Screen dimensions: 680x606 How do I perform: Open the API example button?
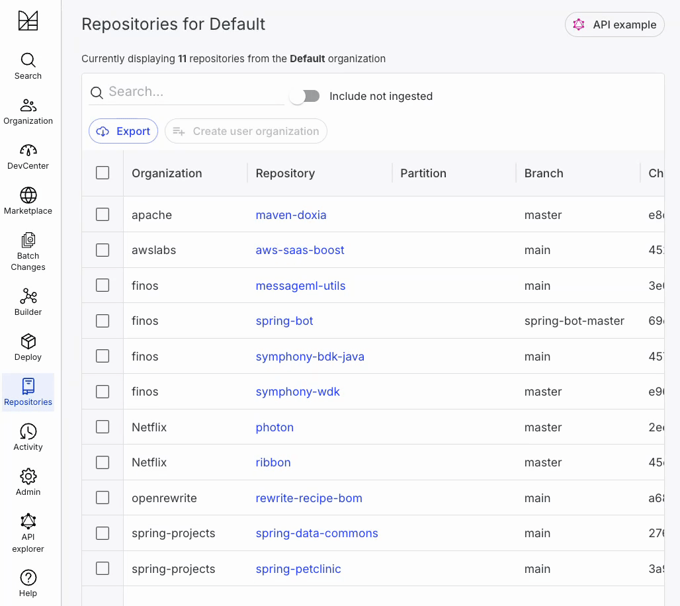pos(615,24)
